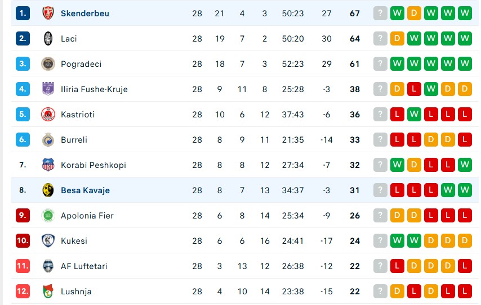Click the Korabi Peshkopi team badge
Image resolution: width=481 pixels, height=305 pixels.
pos(48,165)
